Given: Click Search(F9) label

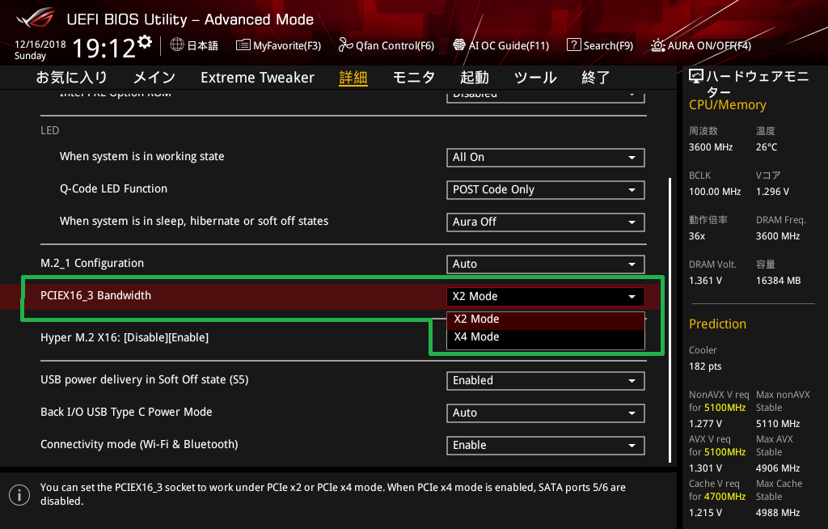Looking at the screenshot, I should pyautogui.click(x=608, y=45).
